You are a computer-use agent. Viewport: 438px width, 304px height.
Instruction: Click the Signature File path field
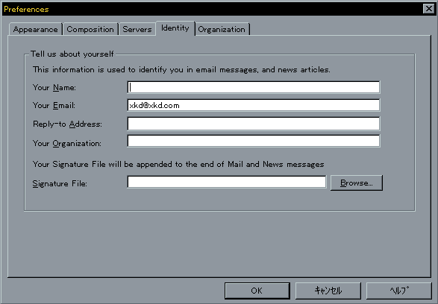click(227, 182)
